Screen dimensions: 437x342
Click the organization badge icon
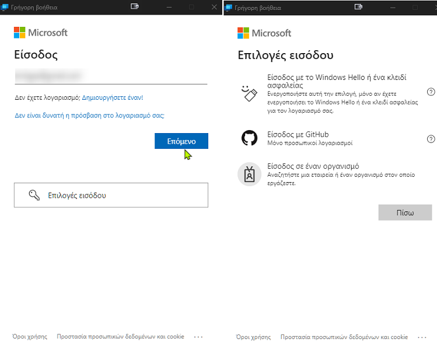[249, 174]
